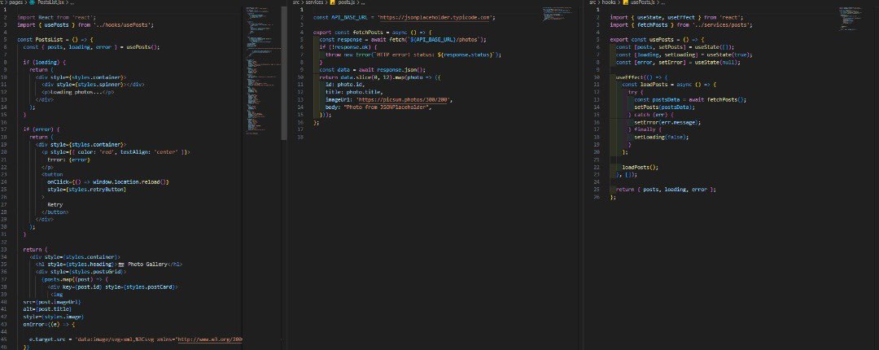Click the h1 'Photo Gallery' heading line
The width and height of the screenshot is (879, 350).
click(x=109, y=265)
